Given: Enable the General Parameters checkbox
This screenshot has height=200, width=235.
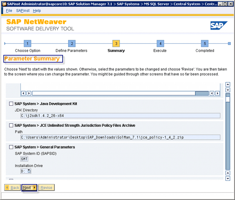Looking at the screenshot, I should pyautogui.click(x=11, y=147).
